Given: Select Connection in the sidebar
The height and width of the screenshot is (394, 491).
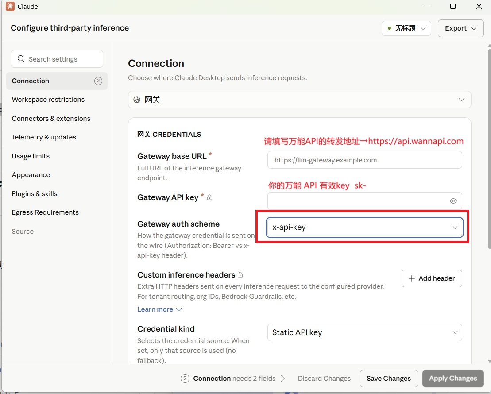Looking at the screenshot, I should click(x=57, y=81).
